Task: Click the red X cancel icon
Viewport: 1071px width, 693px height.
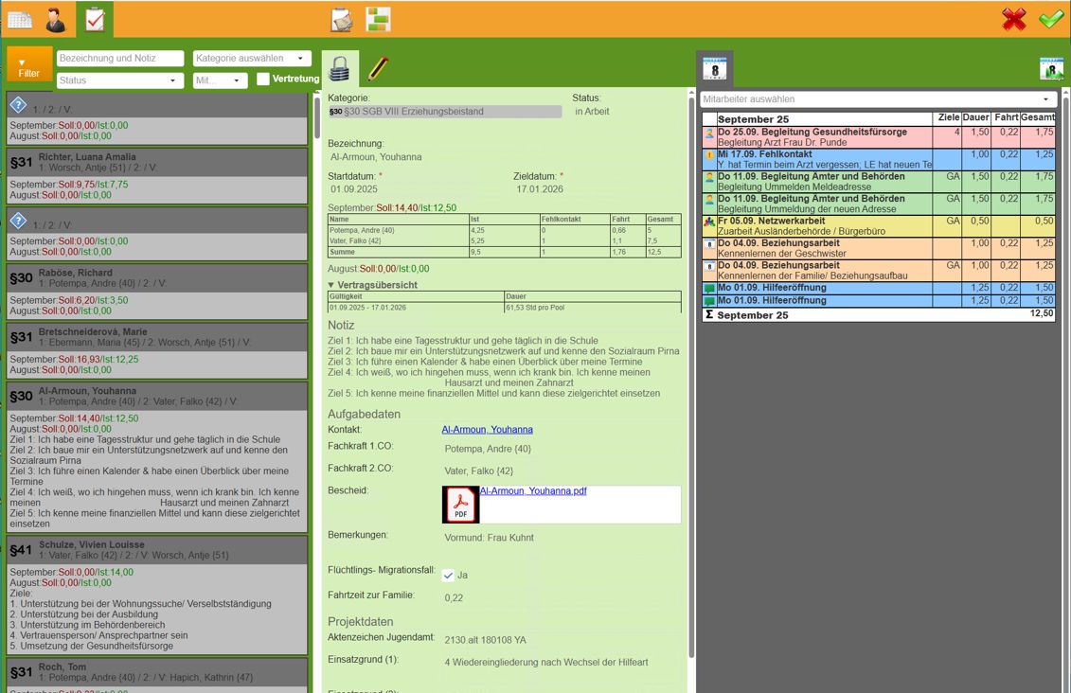Action: coord(1014,19)
